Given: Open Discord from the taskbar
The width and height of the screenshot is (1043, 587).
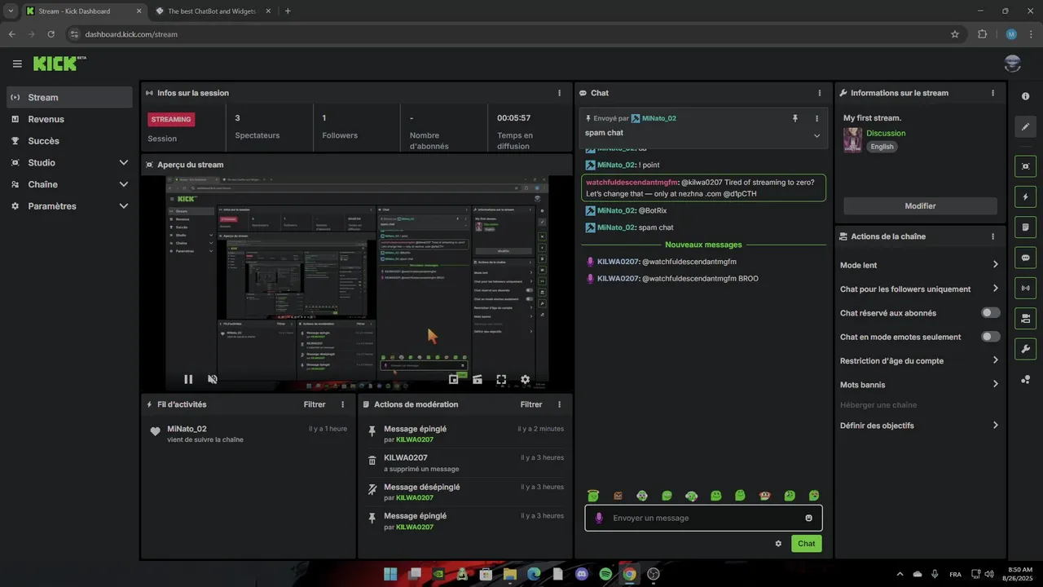Looking at the screenshot, I should coord(581,574).
